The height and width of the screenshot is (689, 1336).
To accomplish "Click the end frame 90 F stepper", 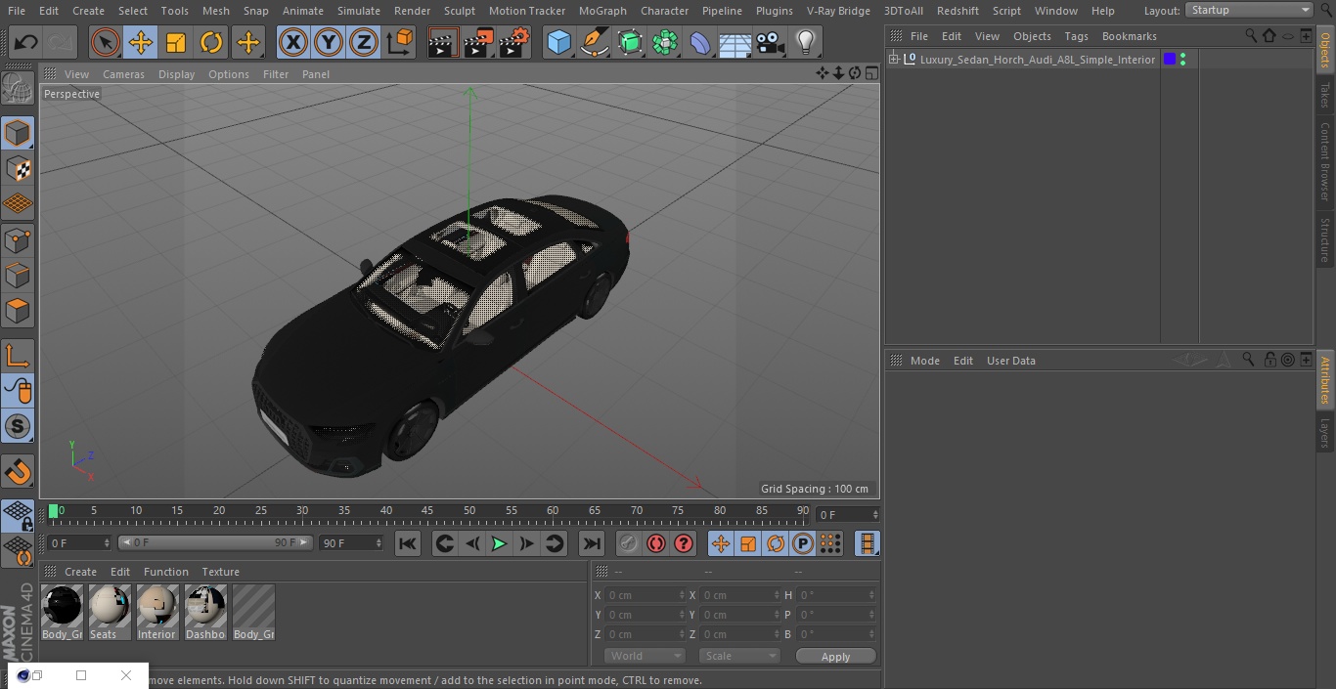I will 379,542.
